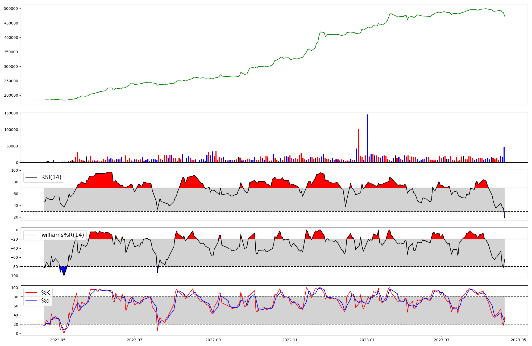The height and width of the screenshot is (346, 532).
Task: Click the tallest blue volume bar
Action: (x=367, y=138)
